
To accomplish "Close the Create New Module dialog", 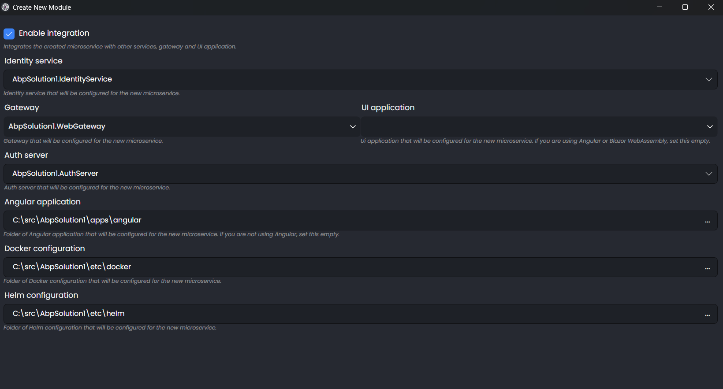I will pos(711,7).
